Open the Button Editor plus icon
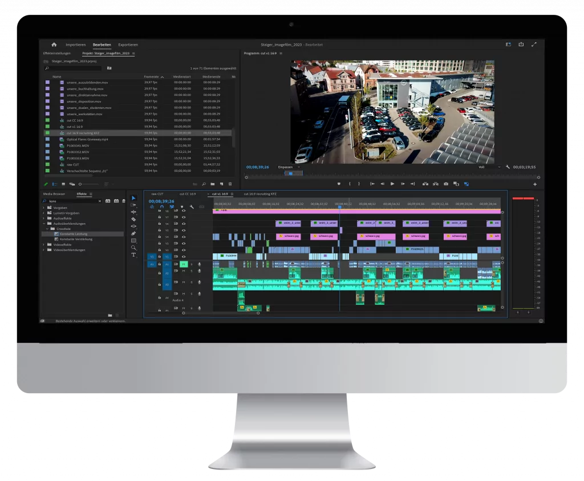Image resolution: width=584 pixels, height=481 pixels. [535, 184]
